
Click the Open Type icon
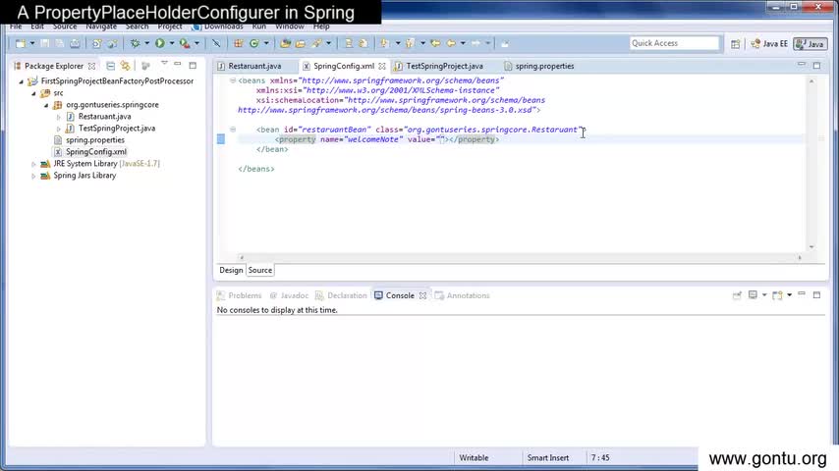(x=285, y=43)
